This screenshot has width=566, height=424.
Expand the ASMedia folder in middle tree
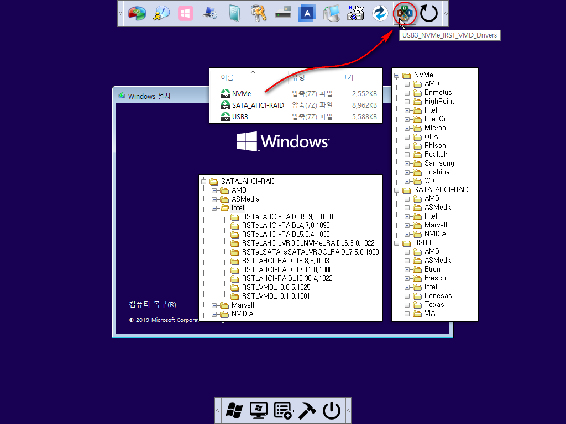(x=214, y=199)
